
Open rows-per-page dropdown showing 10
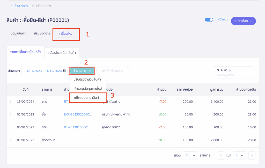(190, 155)
